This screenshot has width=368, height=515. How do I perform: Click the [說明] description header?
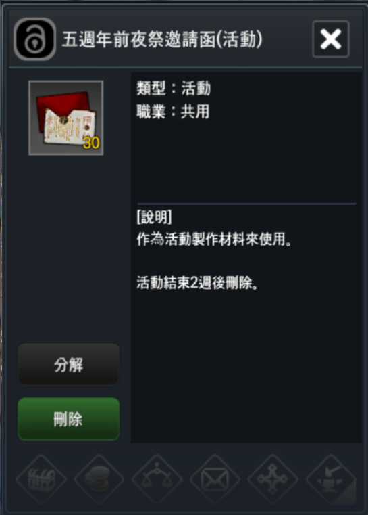(154, 217)
